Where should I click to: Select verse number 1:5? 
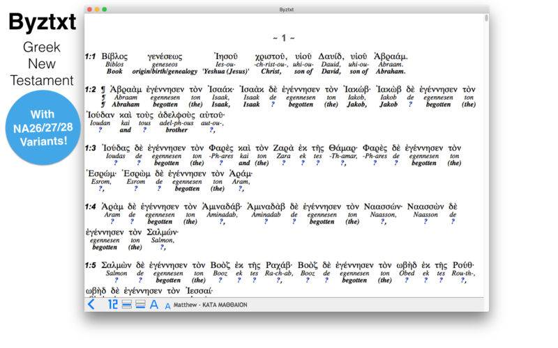coord(91,265)
